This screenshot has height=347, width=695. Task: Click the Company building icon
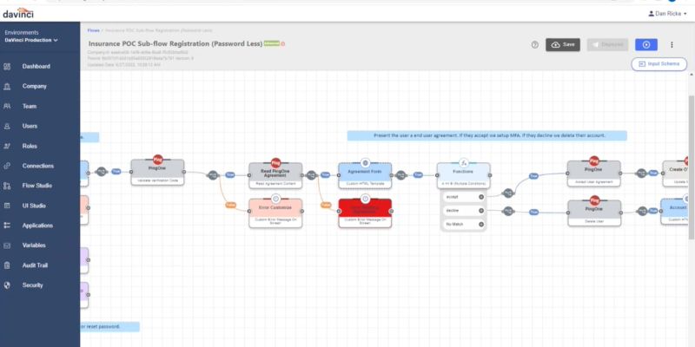coord(7,86)
